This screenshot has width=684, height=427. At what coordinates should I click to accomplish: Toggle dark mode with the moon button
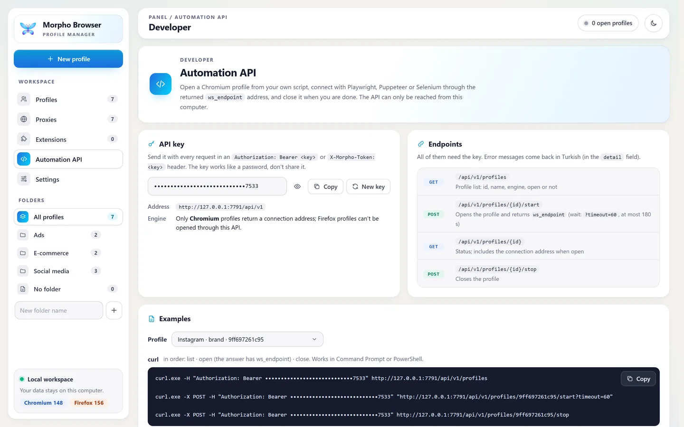(654, 23)
